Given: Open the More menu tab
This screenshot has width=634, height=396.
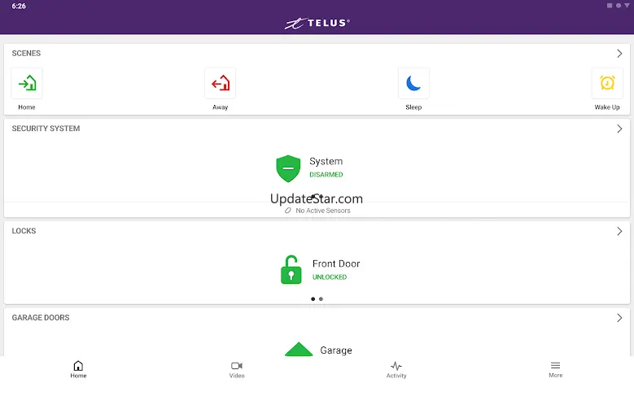Looking at the screenshot, I should [x=556, y=370].
